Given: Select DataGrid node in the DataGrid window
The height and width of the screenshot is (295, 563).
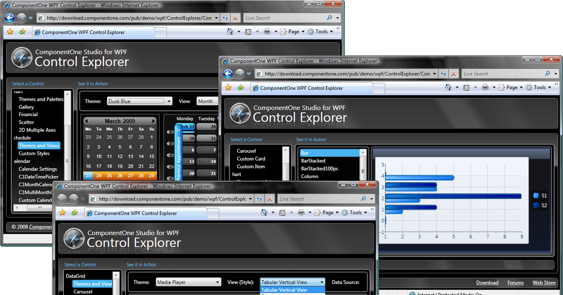Looking at the screenshot, I should pos(76,276).
